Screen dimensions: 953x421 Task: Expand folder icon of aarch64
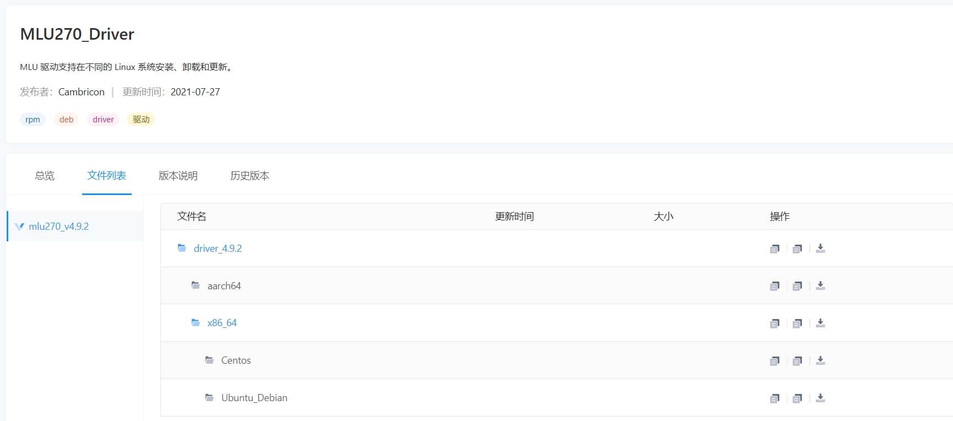196,285
